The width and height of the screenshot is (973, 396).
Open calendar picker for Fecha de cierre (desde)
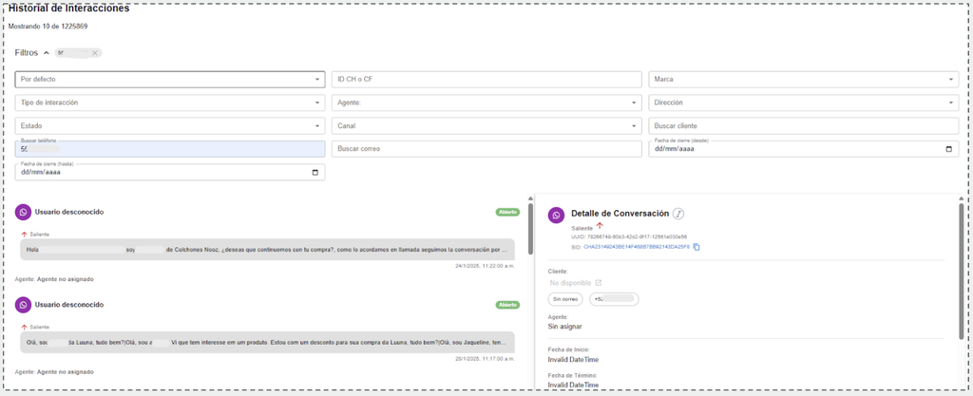tap(947, 149)
